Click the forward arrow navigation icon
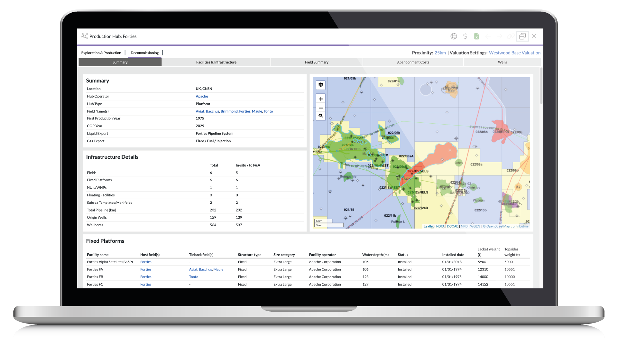The image size is (618, 348). point(499,36)
